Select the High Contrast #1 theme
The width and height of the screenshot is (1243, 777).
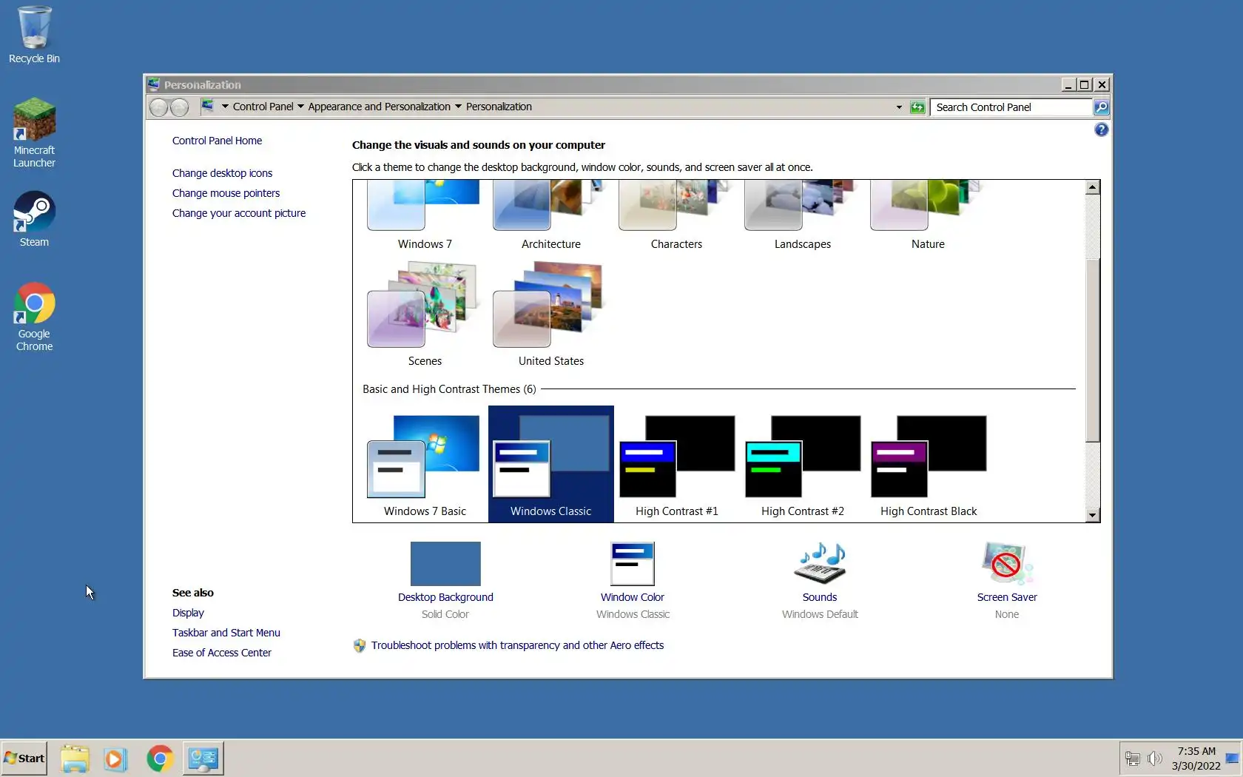(x=676, y=465)
